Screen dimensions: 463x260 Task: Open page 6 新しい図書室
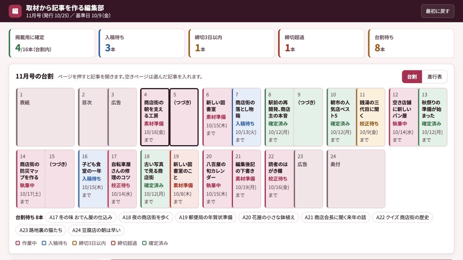tap(217, 117)
